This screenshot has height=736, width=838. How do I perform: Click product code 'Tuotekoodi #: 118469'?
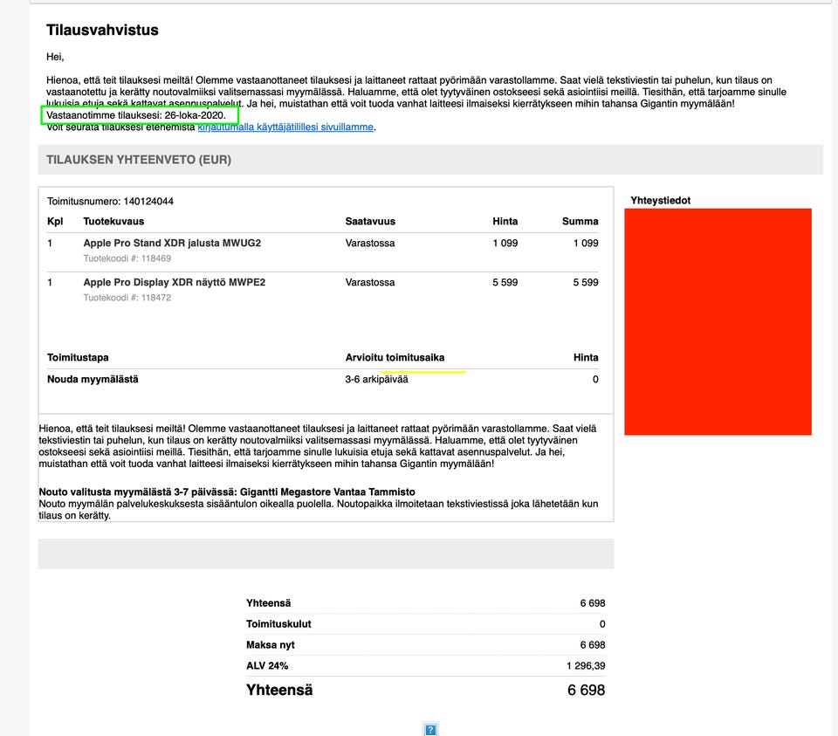(x=127, y=258)
